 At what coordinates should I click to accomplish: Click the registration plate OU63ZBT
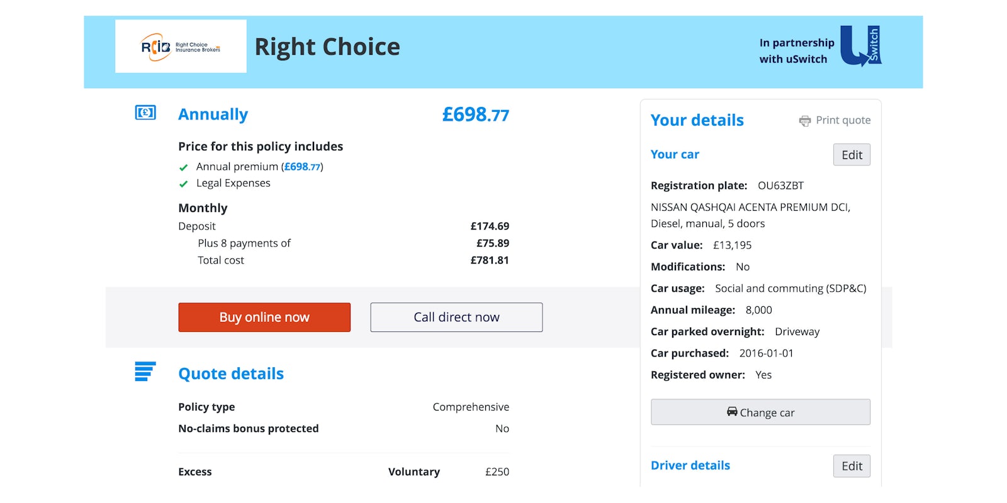780,185
